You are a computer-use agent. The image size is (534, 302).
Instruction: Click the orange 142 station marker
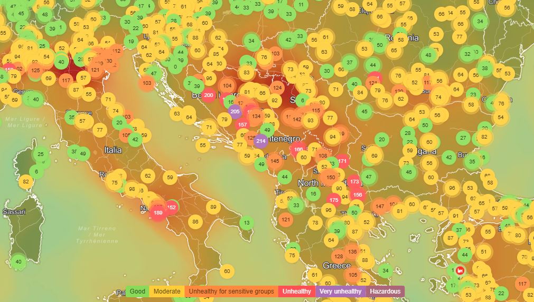pyautogui.click(x=297, y=119)
